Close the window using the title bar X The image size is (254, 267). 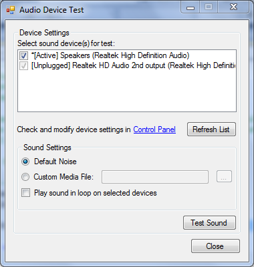click(233, 7)
